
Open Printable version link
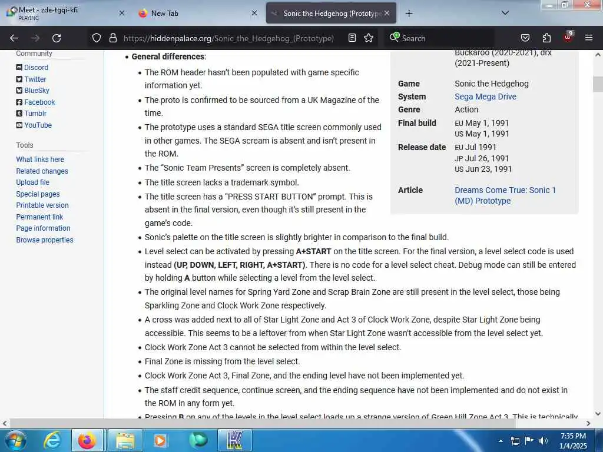[x=42, y=205]
